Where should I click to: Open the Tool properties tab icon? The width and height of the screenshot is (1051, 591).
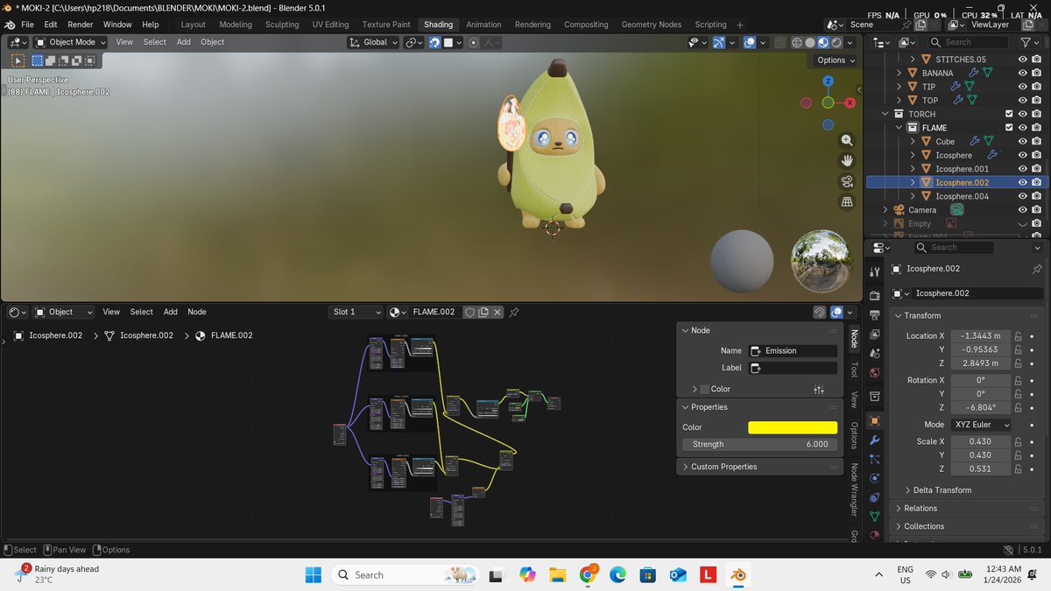point(874,272)
